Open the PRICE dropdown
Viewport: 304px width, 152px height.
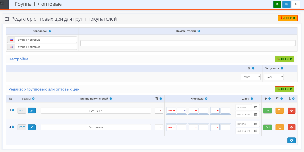click(x=251, y=77)
